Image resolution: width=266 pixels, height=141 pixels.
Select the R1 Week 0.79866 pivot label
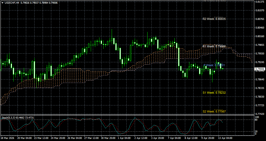tap(214, 46)
